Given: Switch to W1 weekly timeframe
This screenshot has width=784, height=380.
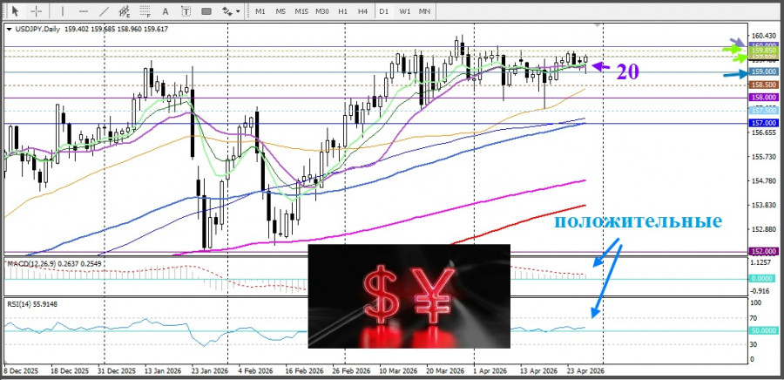Looking at the screenshot, I should [x=404, y=11].
